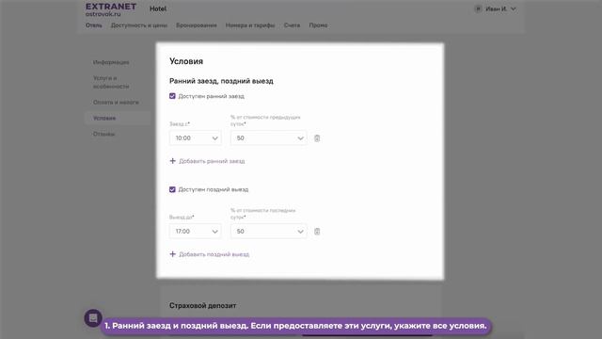Open the Выезд до 17:00 dropdown
The image size is (602, 339).
pos(196,232)
